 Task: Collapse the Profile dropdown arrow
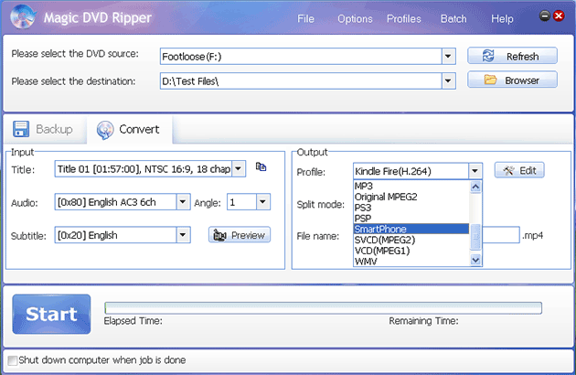(475, 171)
